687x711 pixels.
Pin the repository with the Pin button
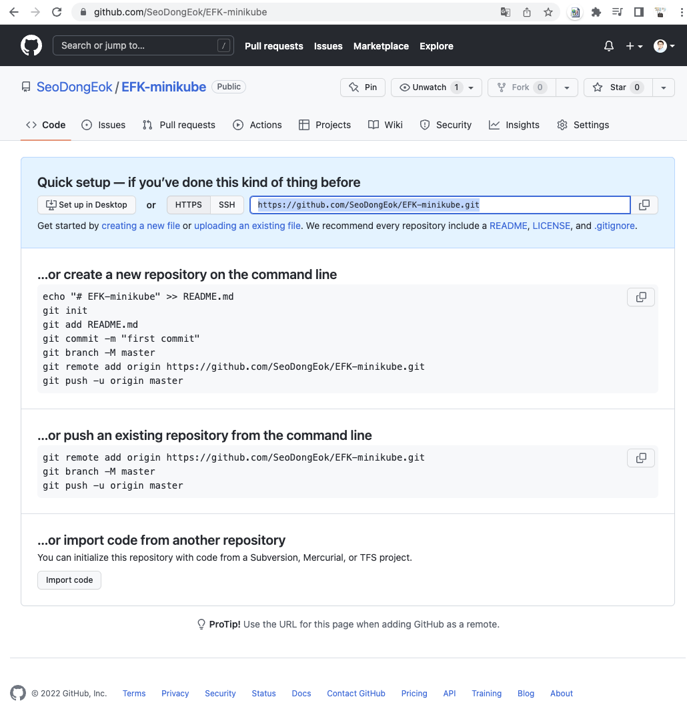(363, 87)
